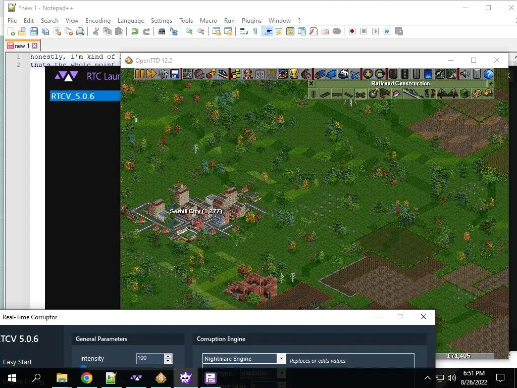Show OpenTTD company finances
Viewport: 517px width, 388px height.
pyautogui.click(x=236, y=74)
